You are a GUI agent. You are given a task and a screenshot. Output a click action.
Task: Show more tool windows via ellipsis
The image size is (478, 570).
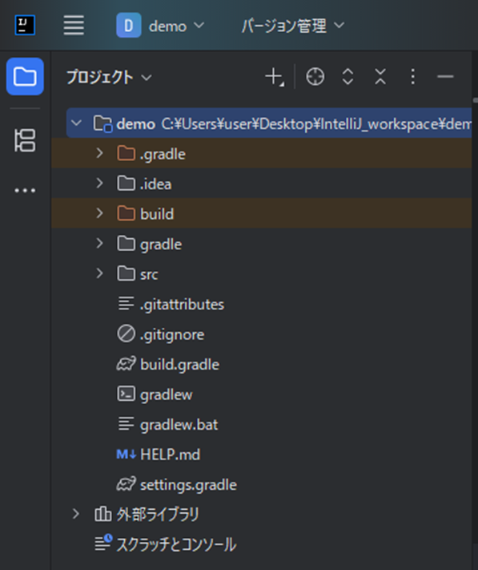(x=25, y=191)
